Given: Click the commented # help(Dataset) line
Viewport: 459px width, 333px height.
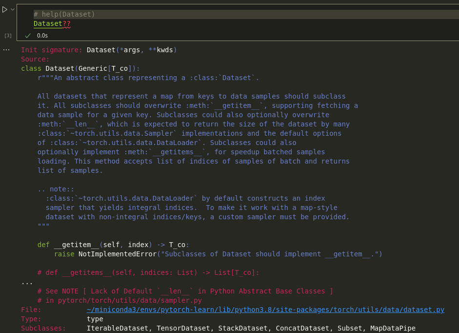Looking at the screenshot, I should click(x=64, y=15).
